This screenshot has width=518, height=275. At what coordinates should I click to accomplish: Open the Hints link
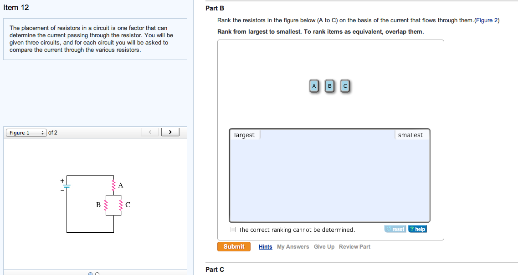[265, 247]
